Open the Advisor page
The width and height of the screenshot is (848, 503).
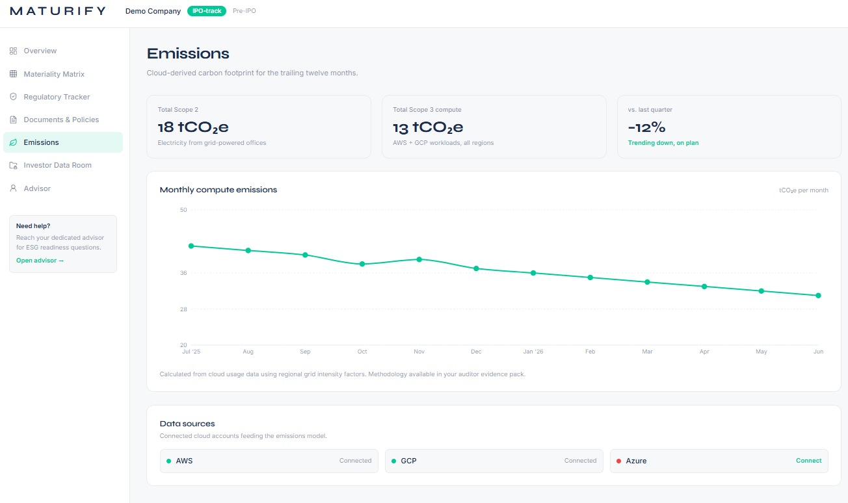pyautogui.click(x=63, y=188)
